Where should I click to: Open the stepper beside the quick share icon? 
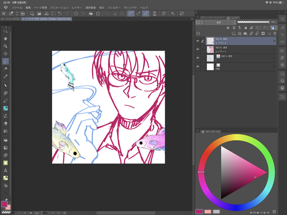pos(17,13)
